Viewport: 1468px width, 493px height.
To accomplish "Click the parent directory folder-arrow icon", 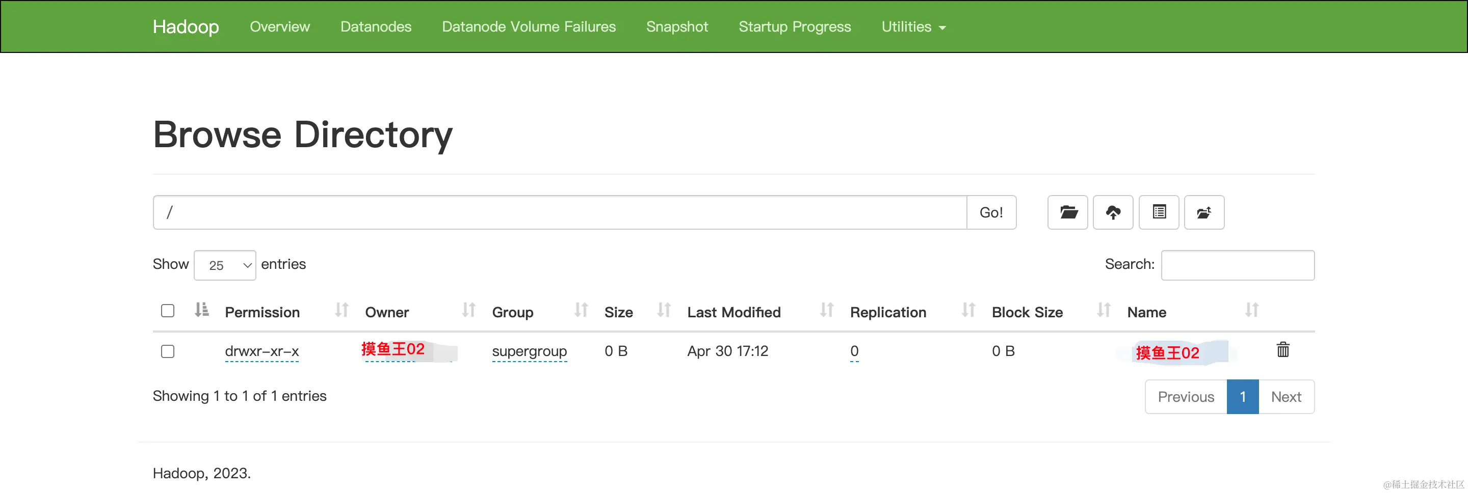I will tap(1203, 212).
